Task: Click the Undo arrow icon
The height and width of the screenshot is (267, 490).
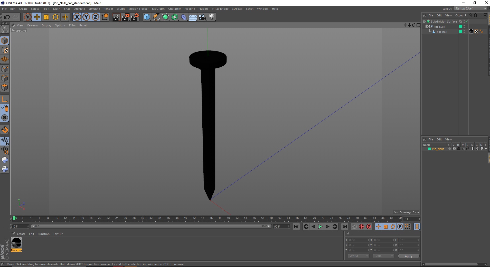Action: 7,17
